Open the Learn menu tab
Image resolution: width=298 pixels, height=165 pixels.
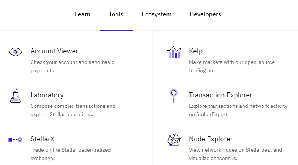[x=82, y=14]
